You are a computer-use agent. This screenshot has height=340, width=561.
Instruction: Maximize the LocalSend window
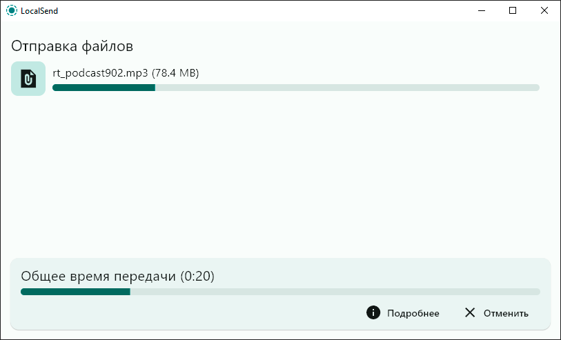(513, 10)
